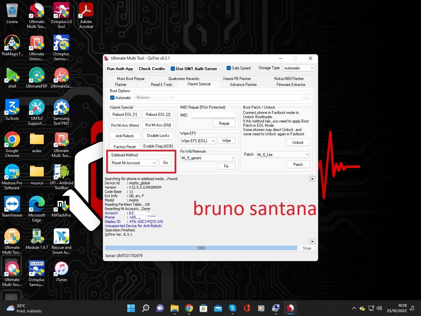Open Sideload Method Reset Mi Account dropdown
This screenshot has width=421, height=316.
click(x=134, y=163)
